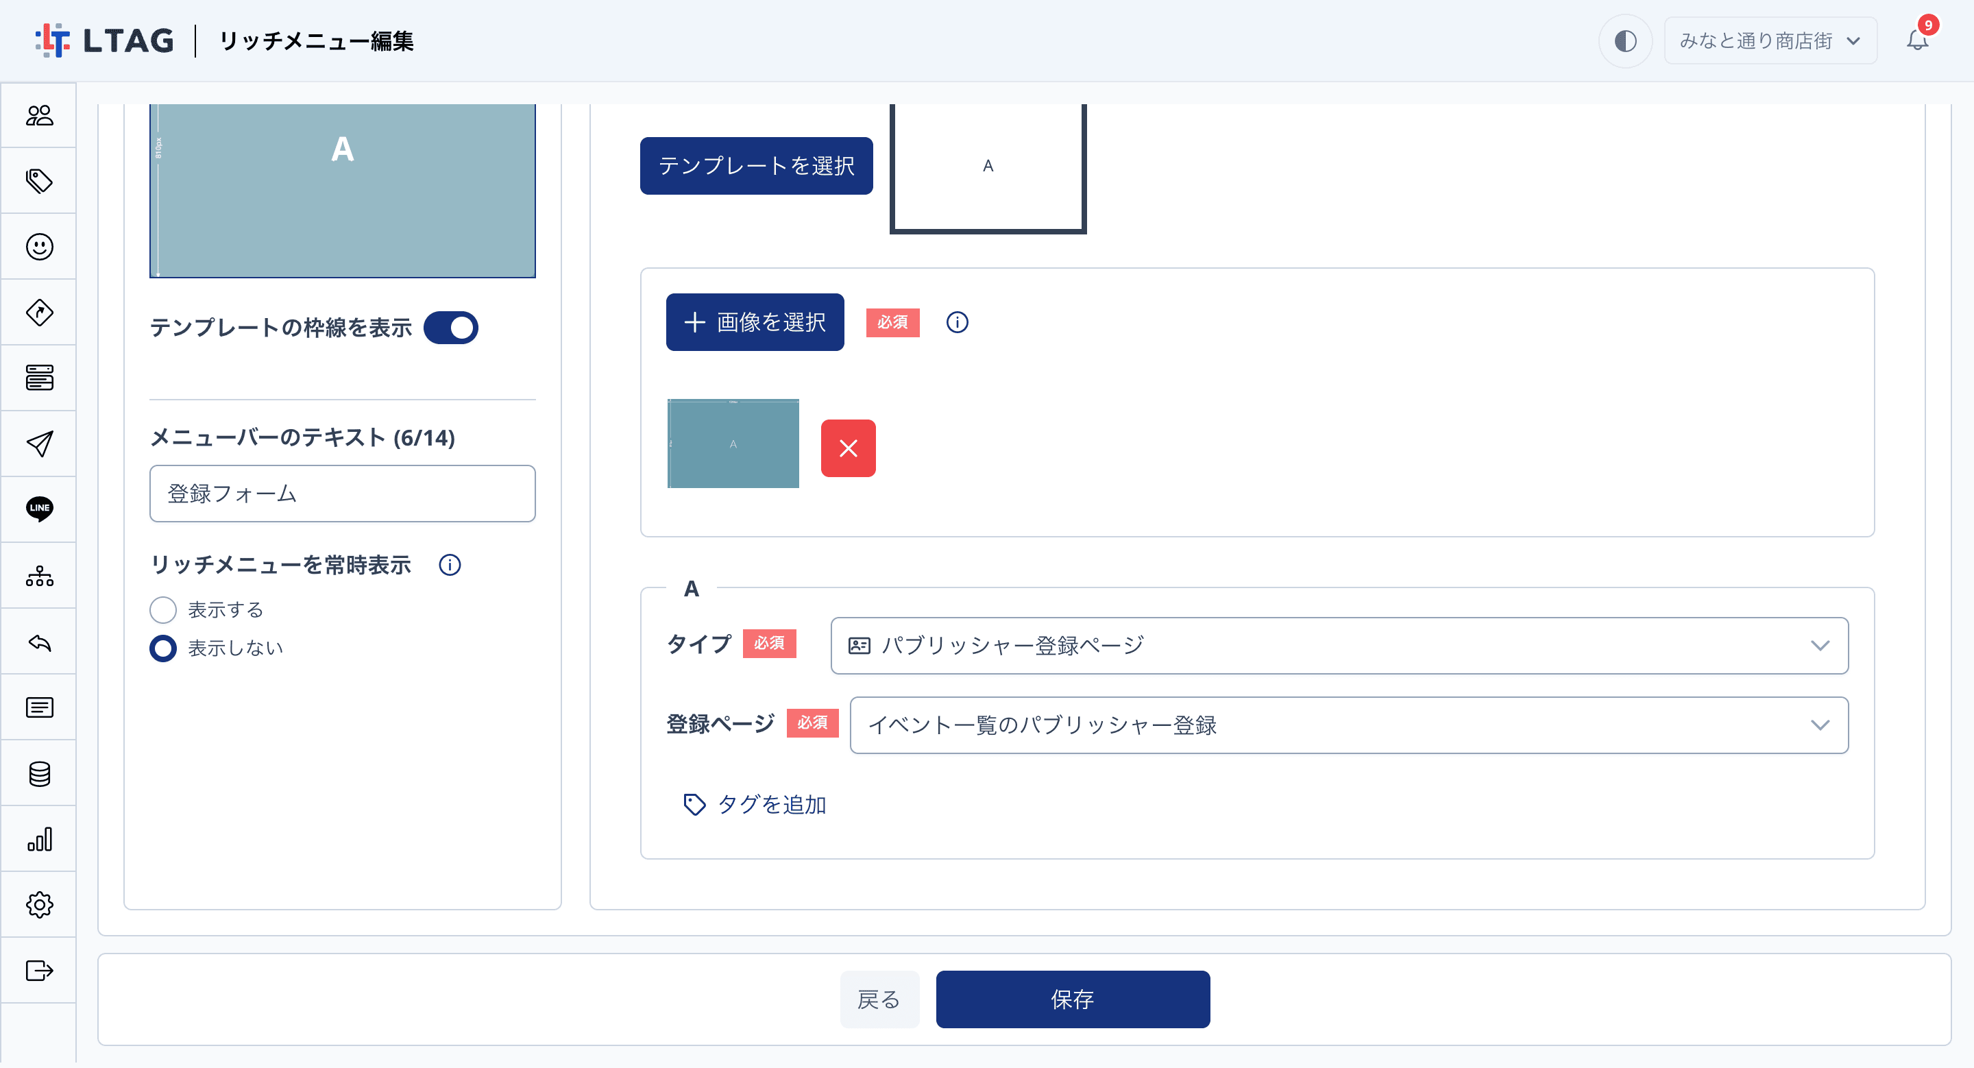The height and width of the screenshot is (1068, 1974).
Task: Open the notification bell
Action: [x=1917, y=40]
